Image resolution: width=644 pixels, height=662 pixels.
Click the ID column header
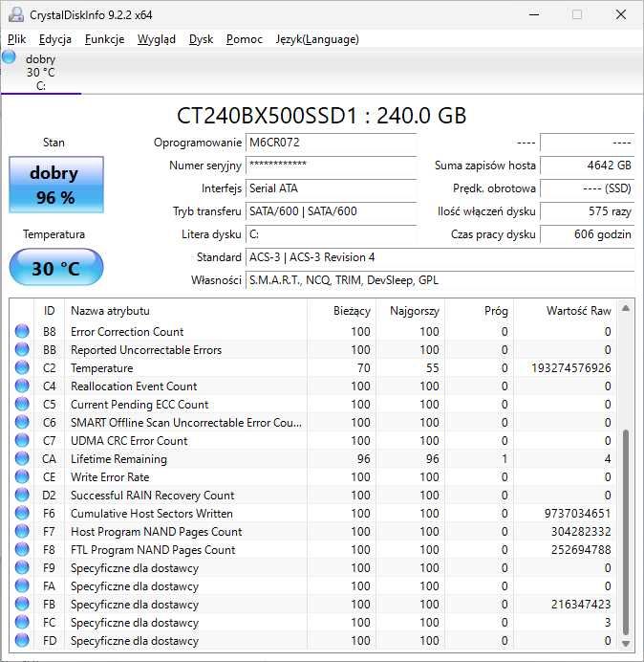(x=50, y=311)
